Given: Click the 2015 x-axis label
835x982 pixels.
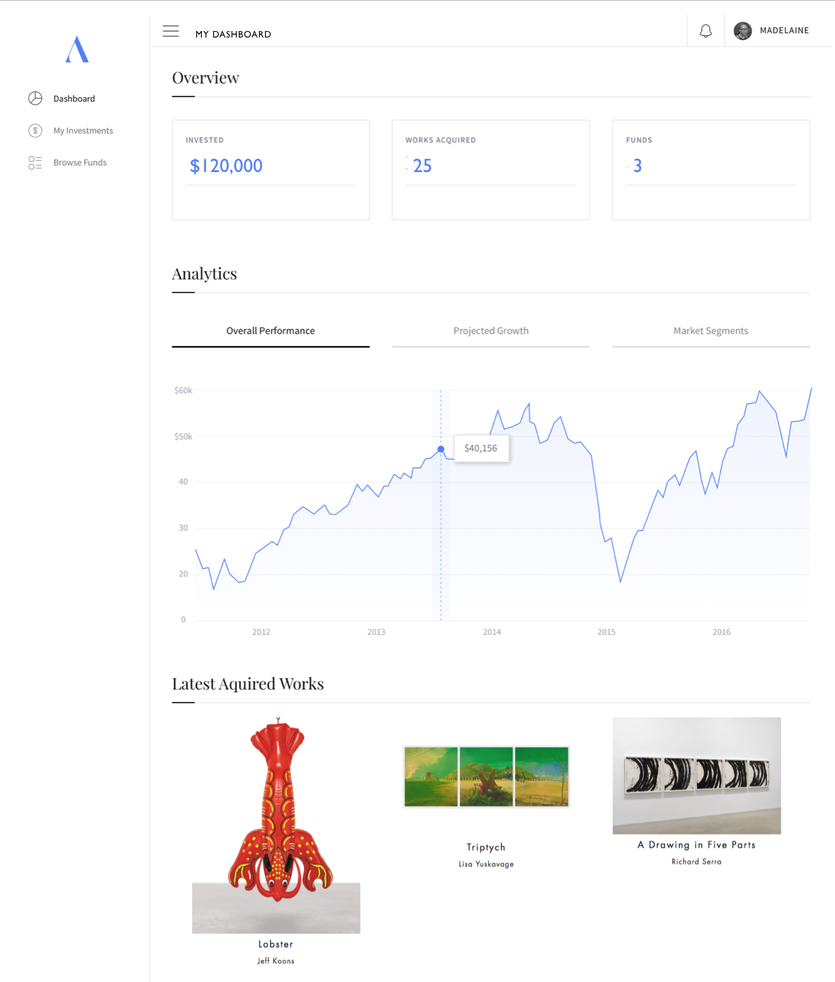Looking at the screenshot, I should (607, 632).
